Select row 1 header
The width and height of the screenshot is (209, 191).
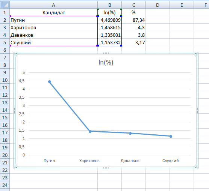5,12
